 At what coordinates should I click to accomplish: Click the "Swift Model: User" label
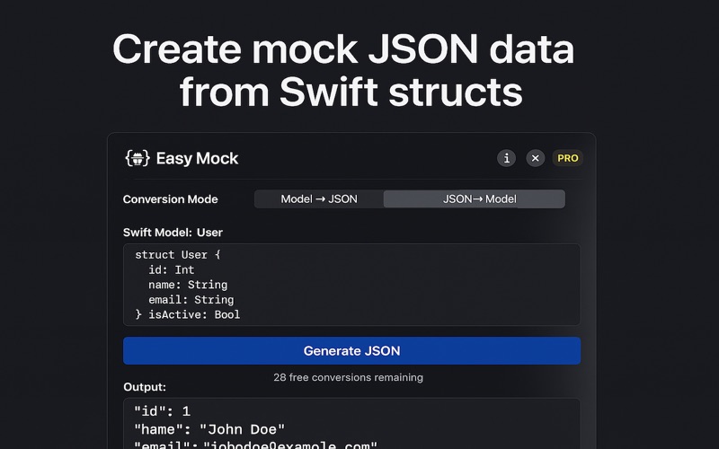[173, 233]
